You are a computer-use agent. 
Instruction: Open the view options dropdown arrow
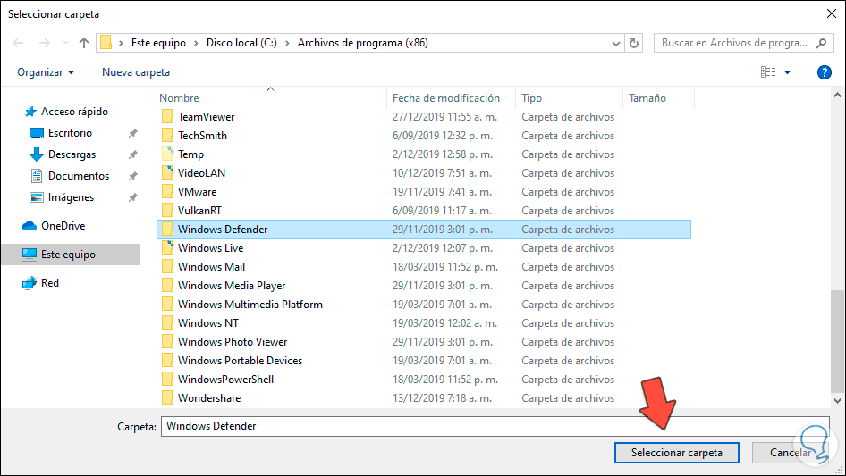[x=787, y=72]
